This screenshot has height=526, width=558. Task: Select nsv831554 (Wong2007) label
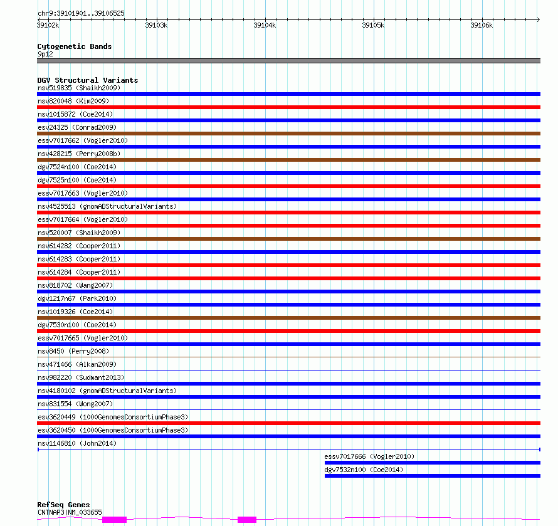click(x=75, y=404)
